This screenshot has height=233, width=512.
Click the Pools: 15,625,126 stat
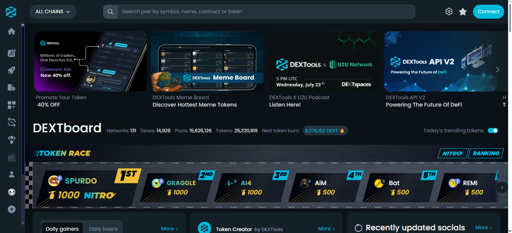point(193,131)
